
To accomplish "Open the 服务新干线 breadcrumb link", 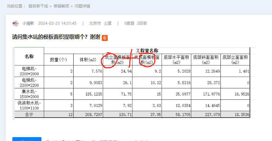I will (x=38, y=6).
